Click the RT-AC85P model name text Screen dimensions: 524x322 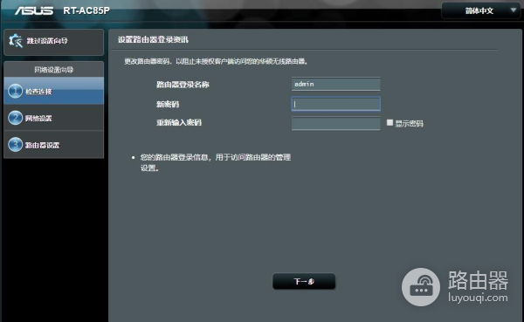(x=86, y=10)
